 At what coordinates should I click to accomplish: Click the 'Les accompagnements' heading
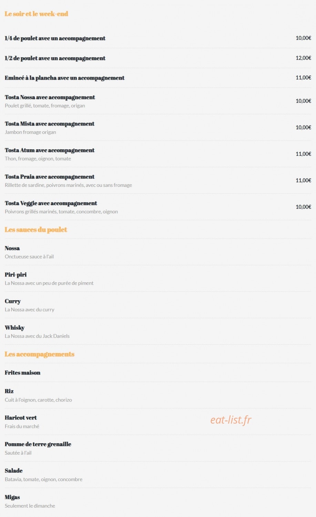coord(39,354)
